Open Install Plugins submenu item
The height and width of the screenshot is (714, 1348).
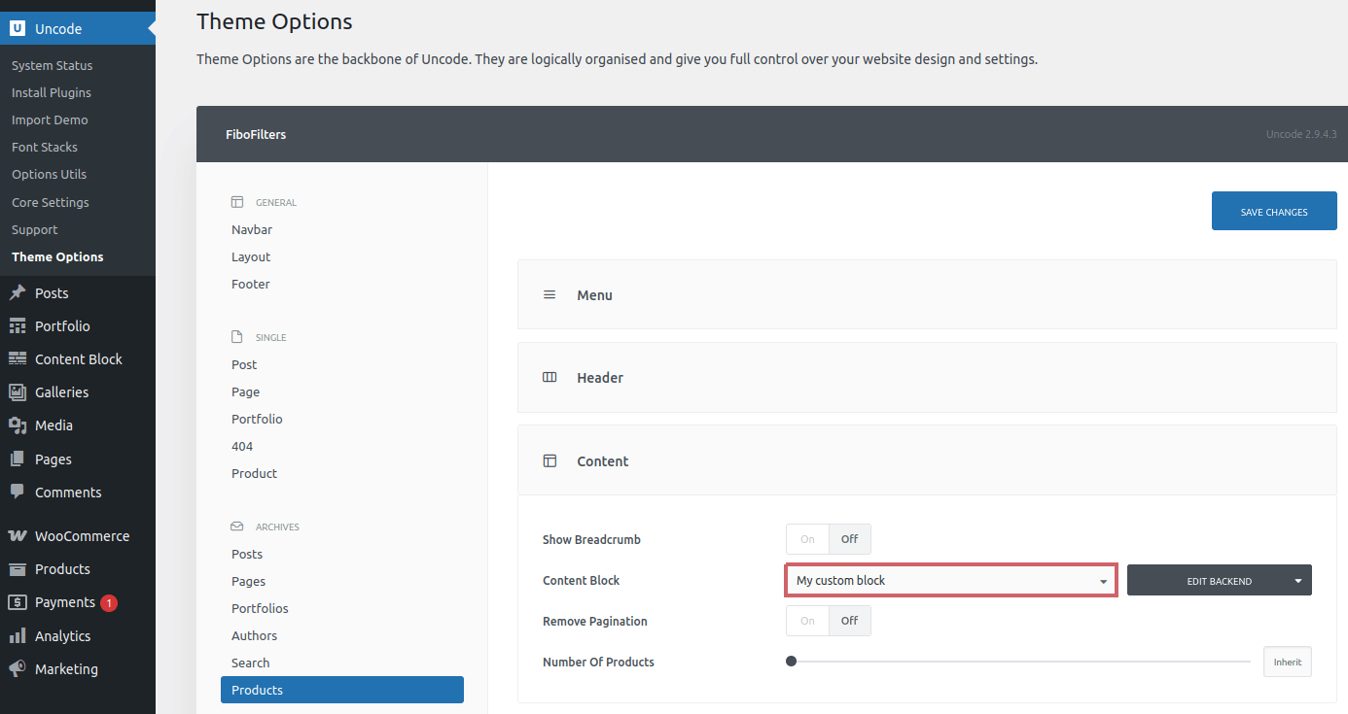(52, 92)
